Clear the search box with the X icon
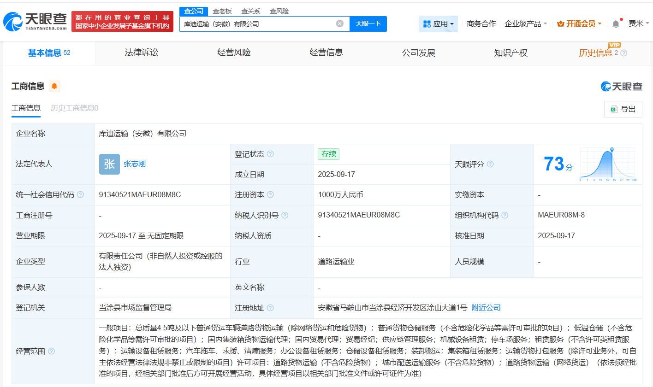 tap(340, 23)
